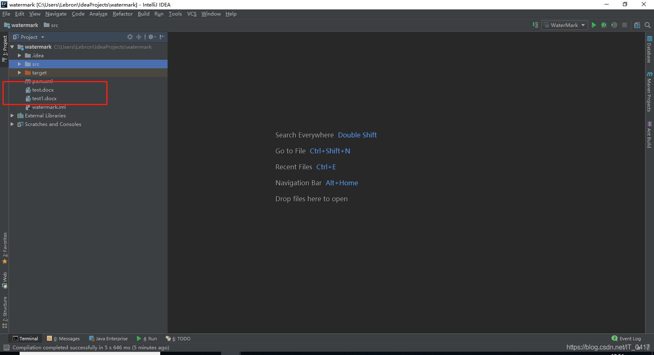The height and width of the screenshot is (355, 654).
Task: Select the target folder label
Action: coord(39,73)
